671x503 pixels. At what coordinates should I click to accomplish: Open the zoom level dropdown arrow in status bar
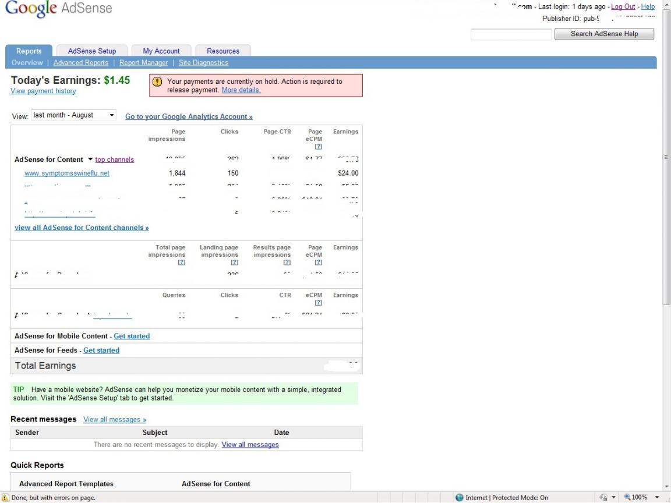pyautogui.click(x=658, y=497)
